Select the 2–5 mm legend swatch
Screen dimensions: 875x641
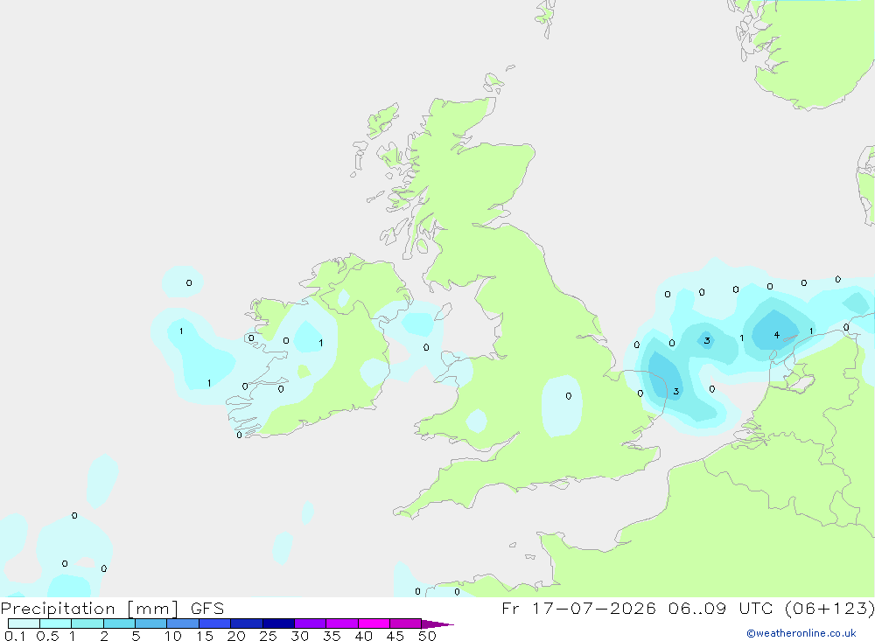119,624
